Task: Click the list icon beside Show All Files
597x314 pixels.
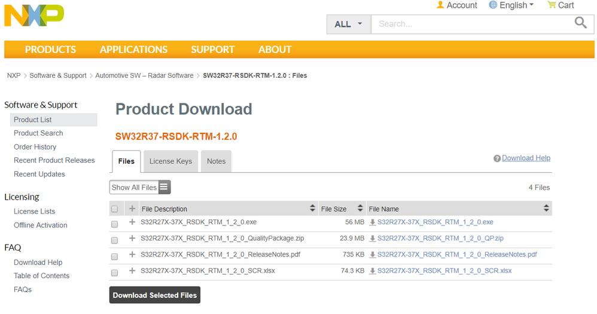Action: click(x=164, y=187)
